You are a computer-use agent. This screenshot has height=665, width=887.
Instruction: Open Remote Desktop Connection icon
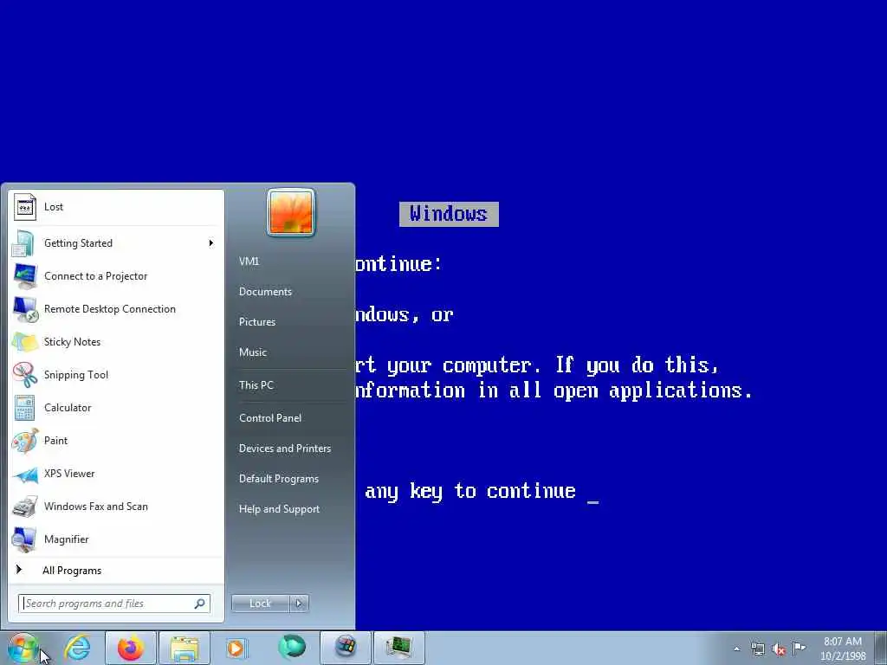point(24,309)
